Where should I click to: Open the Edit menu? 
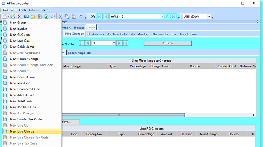14,10
